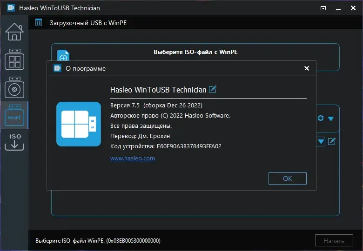Open the www.hasleo.com link
The height and width of the screenshot is (251, 363).
coord(133,159)
